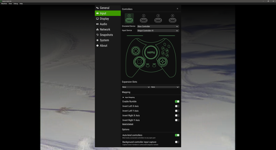Click the black button on controller diagram
Viewport: 276px width, 150px height.
tap(169, 46)
